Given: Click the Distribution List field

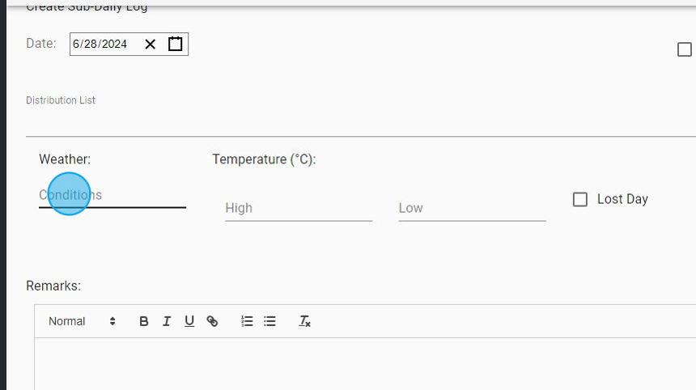Looking at the screenshot, I should click(356, 123).
